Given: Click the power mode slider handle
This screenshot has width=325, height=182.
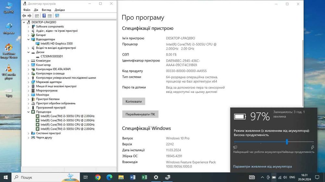Looking at the screenshot, I should tap(287, 142).
